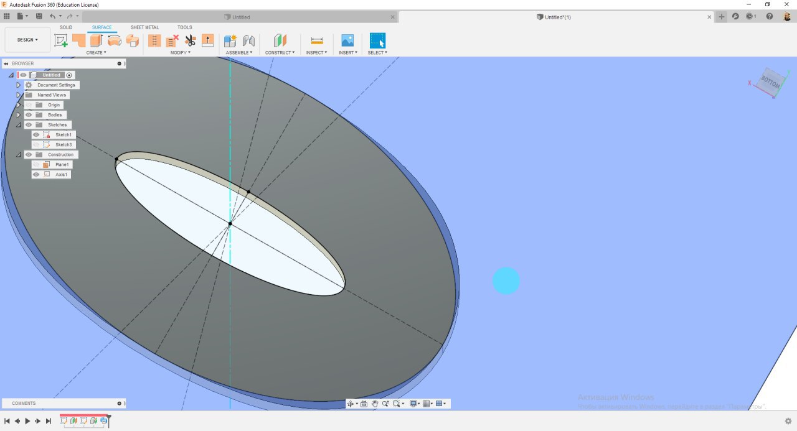Click the Create Sketch tool icon
Screen dimensions: 797x431
61,41
